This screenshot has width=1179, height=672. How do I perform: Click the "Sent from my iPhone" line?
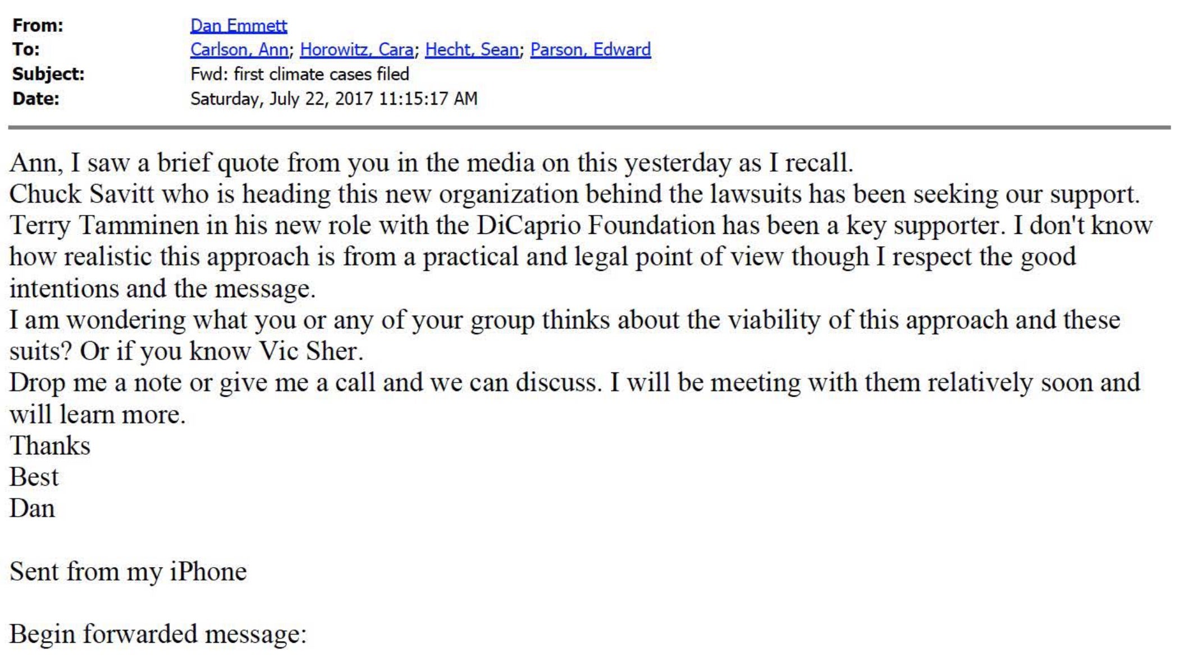[128, 572]
